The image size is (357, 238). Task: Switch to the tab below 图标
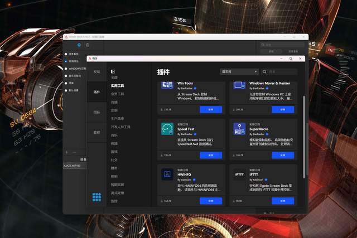pos(97,133)
